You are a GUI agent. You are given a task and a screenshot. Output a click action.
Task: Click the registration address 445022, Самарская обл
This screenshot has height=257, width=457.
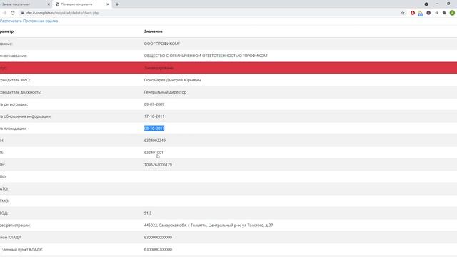coord(209,226)
